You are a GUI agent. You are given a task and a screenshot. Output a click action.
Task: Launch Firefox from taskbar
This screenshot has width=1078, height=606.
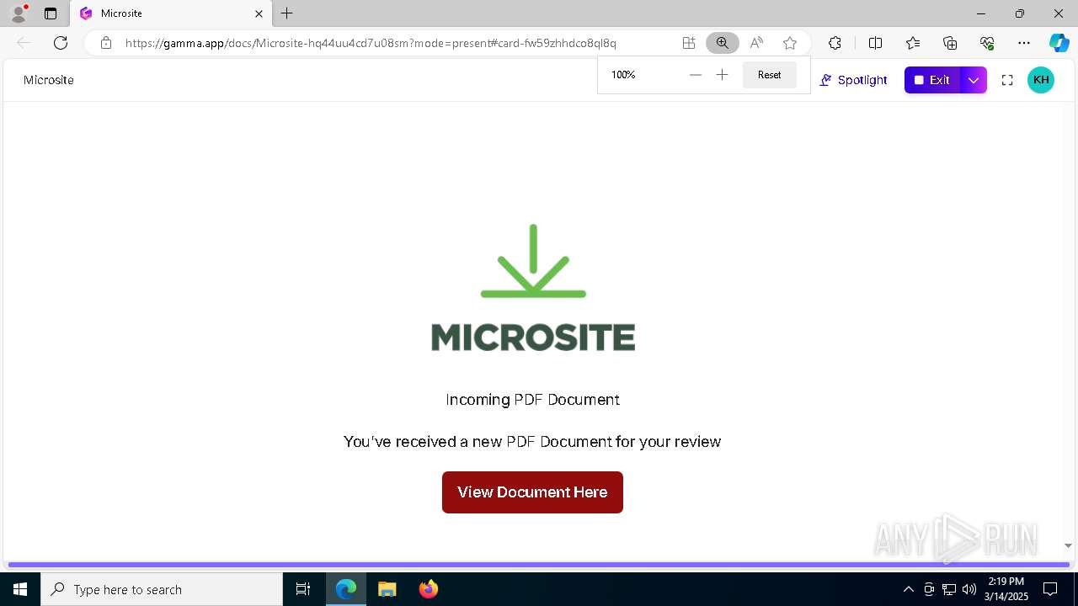[x=428, y=589]
